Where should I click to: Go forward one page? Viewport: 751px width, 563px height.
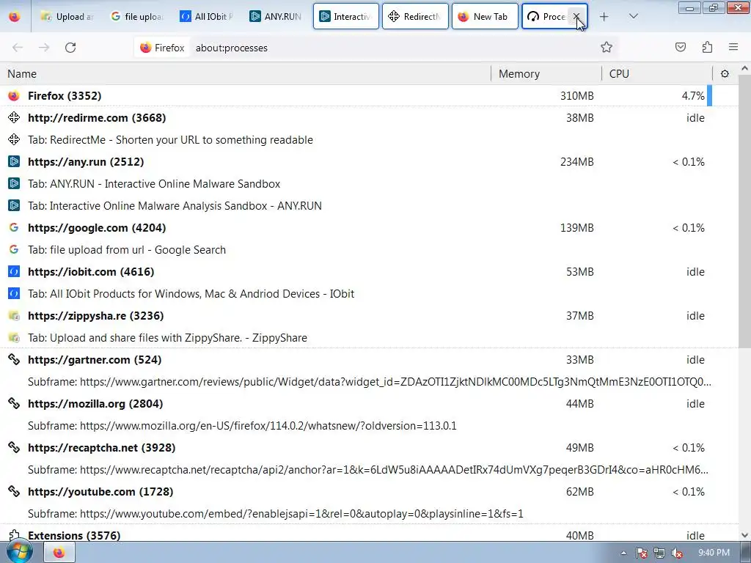[44, 48]
